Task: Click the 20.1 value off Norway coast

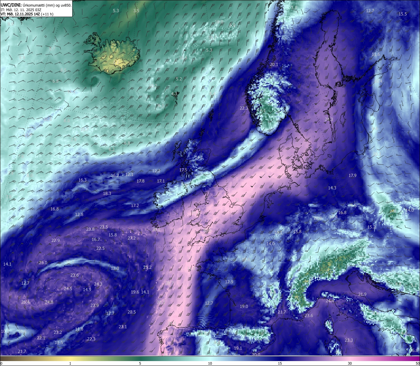Action: pos(274,65)
